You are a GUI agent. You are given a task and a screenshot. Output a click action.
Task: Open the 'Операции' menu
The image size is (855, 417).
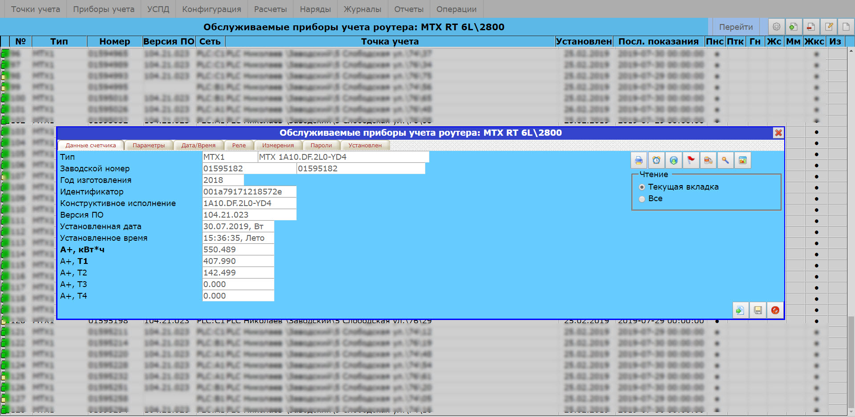click(456, 9)
